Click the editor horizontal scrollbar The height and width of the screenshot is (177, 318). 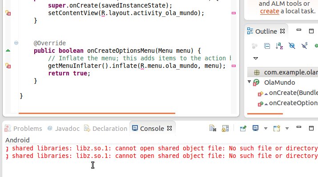(97, 114)
